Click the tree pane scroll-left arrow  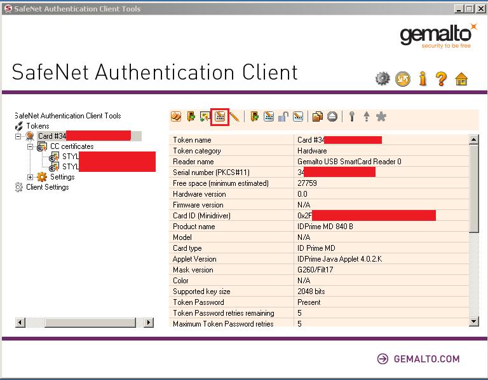(20, 322)
